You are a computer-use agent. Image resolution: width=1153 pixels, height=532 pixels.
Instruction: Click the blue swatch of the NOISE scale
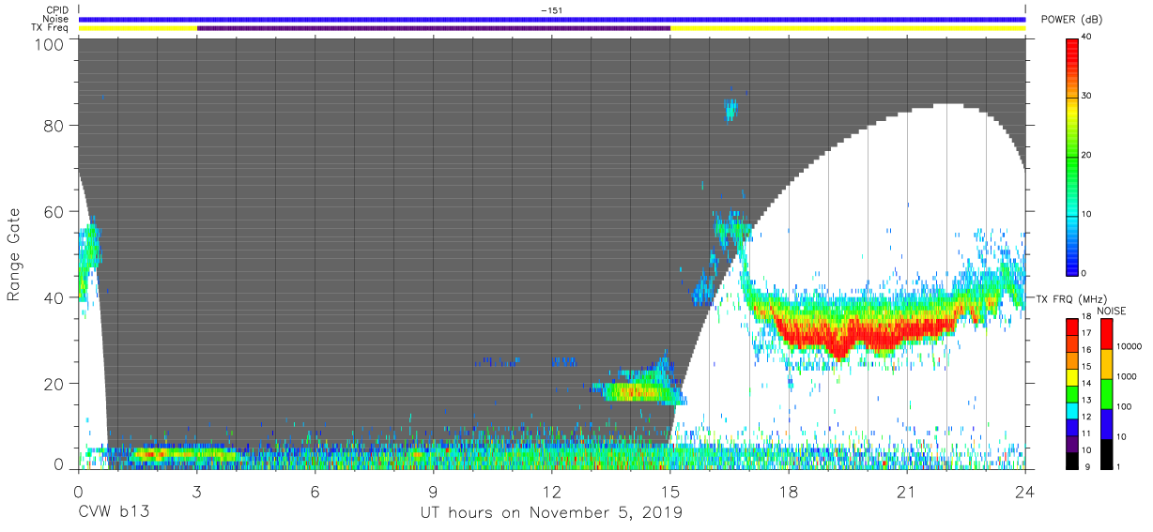point(1105,422)
